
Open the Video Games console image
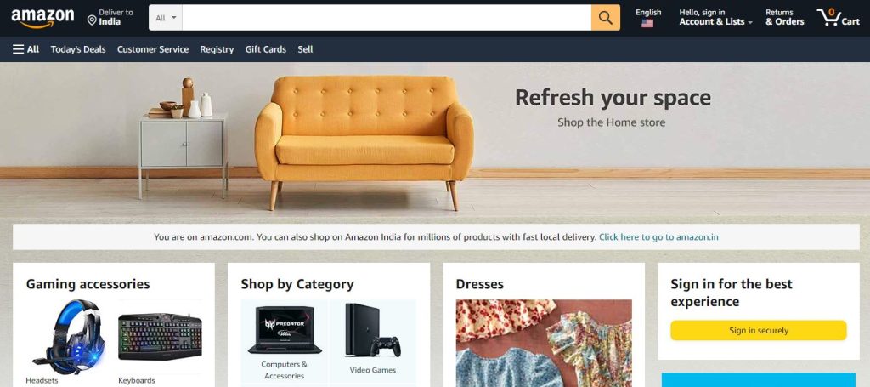(372, 330)
